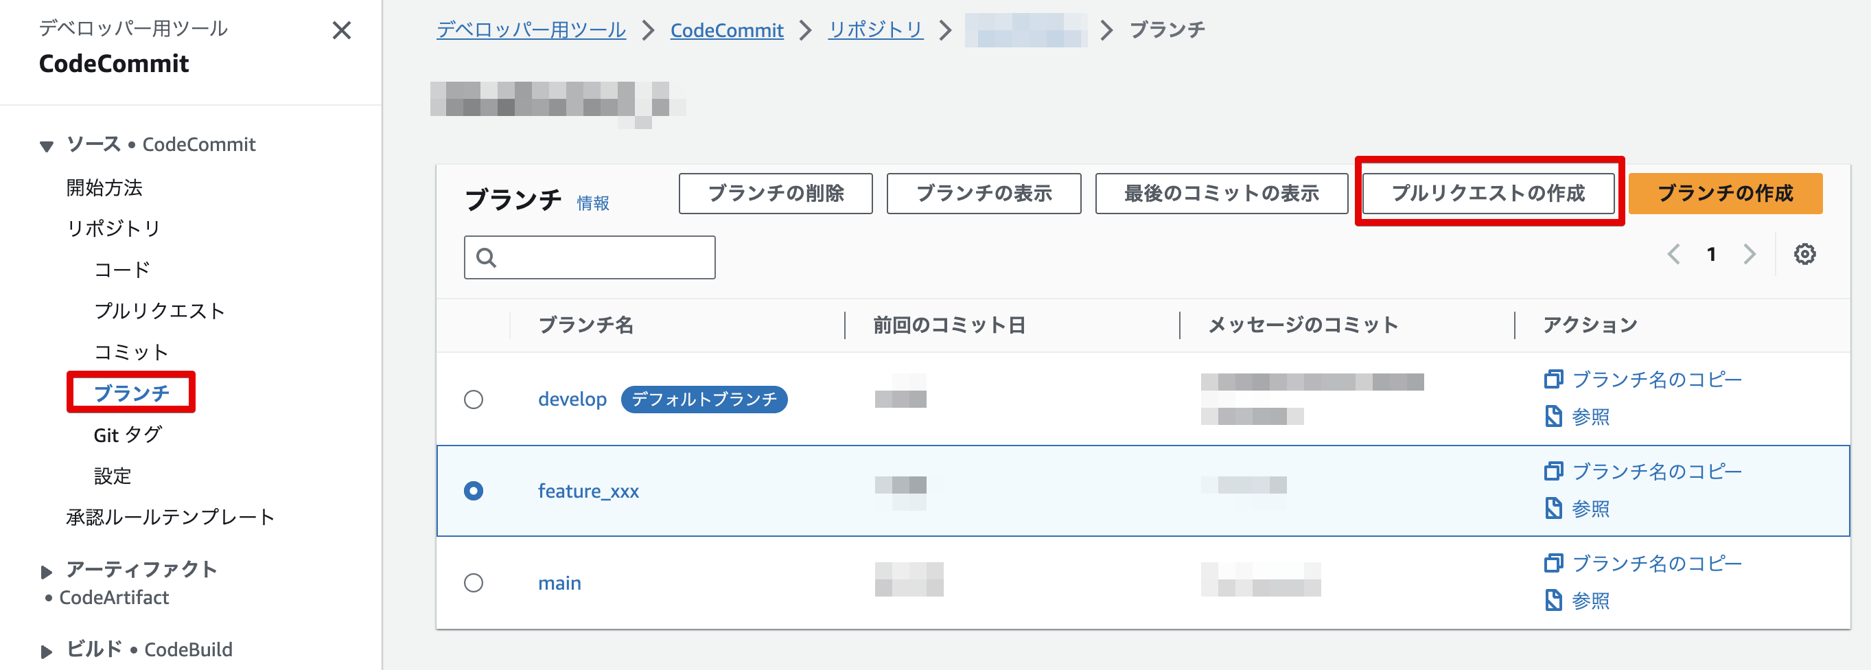The width and height of the screenshot is (1871, 670).
Task: Open the branch display settings gear
Action: click(x=1806, y=253)
